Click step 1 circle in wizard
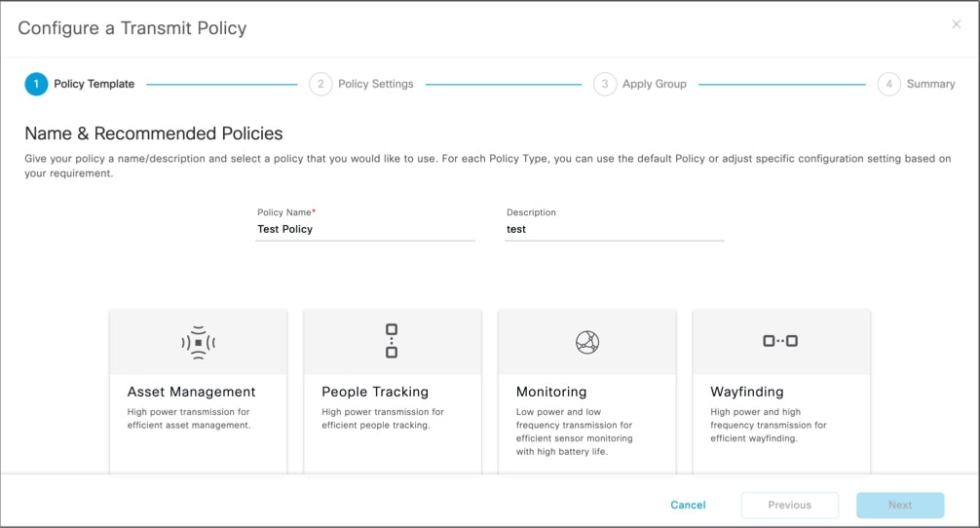980x528 pixels. coord(36,84)
